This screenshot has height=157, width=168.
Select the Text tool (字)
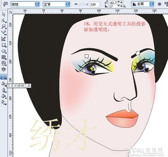point(4,70)
